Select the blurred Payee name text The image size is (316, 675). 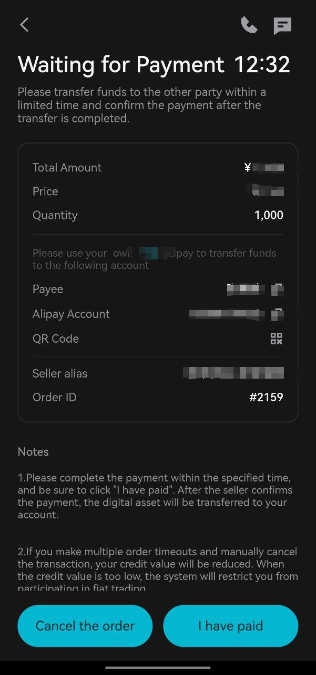click(246, 289)
